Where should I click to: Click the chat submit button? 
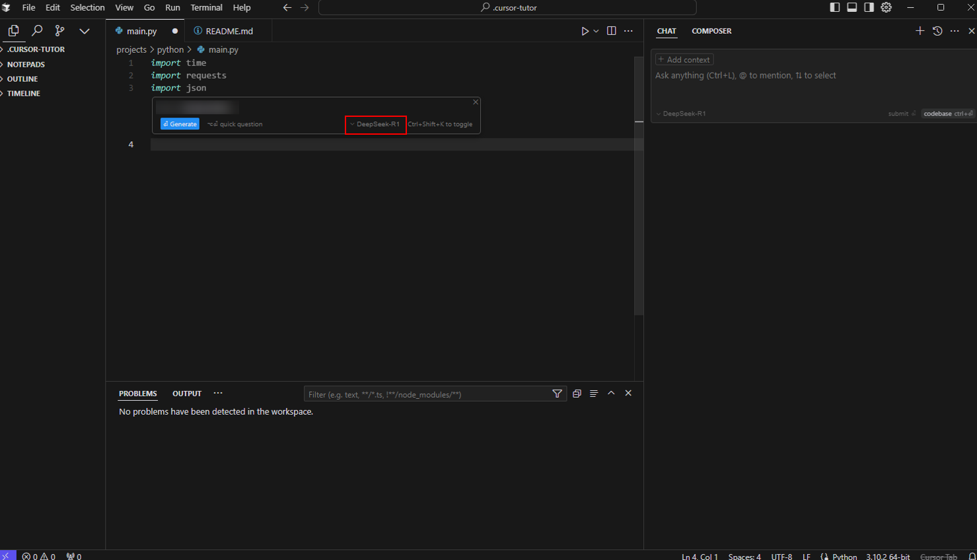click(x=902, y=114)
